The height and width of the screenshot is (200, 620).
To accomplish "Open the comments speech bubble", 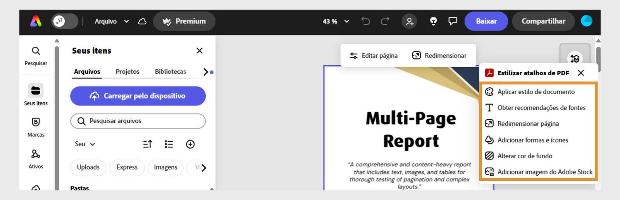I will (x=453, y=21).
